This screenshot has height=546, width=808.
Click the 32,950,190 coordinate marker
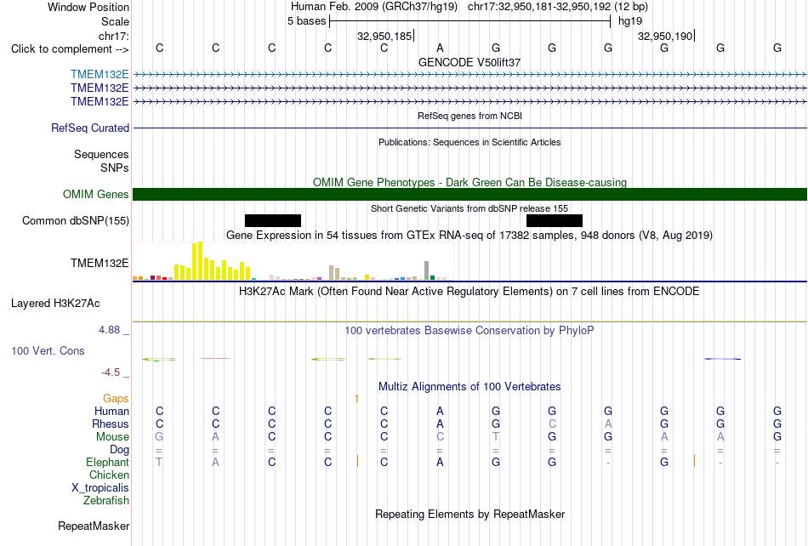(x=665, y=36)
